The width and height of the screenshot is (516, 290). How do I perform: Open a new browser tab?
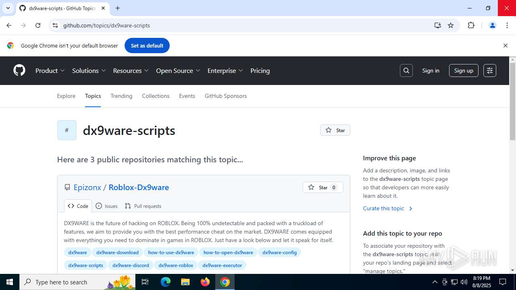pos(118,8)
